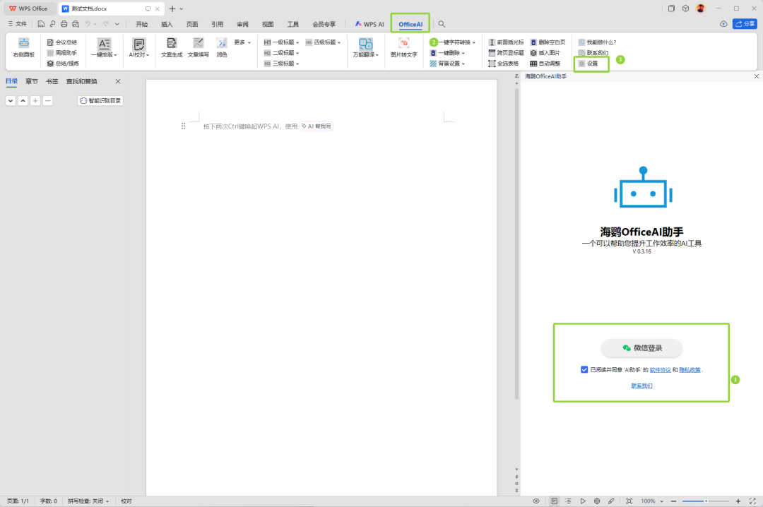Click the 微信登录 button

pyautogui.click(x=641, y=348)
